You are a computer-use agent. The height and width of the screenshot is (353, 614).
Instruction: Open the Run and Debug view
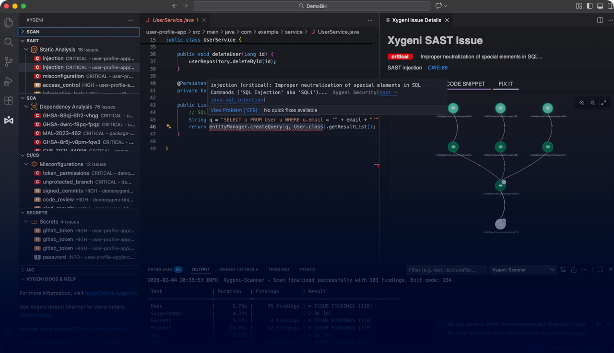(9, 81)
